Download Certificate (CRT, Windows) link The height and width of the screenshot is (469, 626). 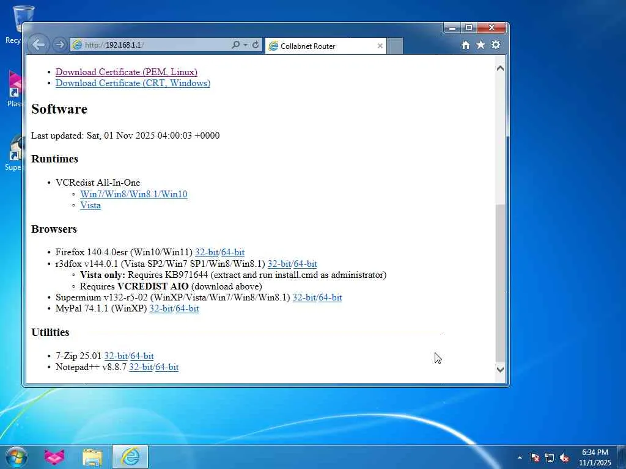[133, 83]
